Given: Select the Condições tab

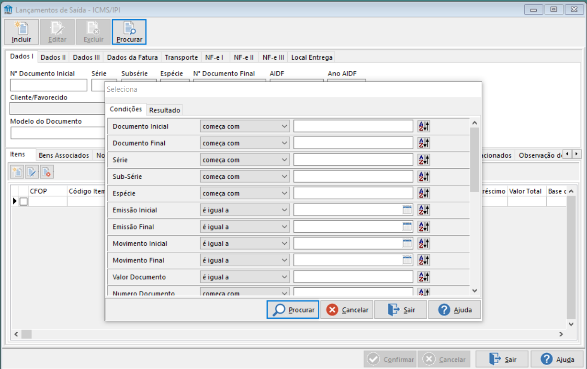Looking at the screenshot, I should [126, 109].
